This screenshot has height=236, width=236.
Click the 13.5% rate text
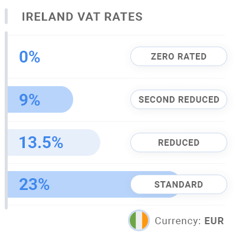(x=41, y=142)
